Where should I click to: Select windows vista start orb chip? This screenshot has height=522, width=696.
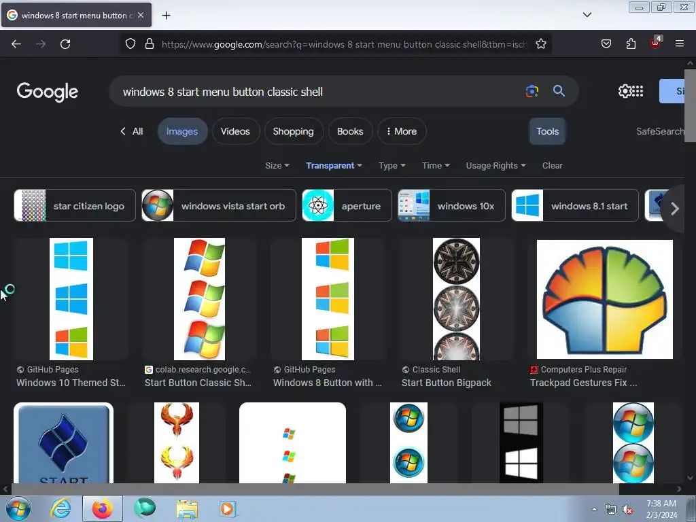coord(218,205)
